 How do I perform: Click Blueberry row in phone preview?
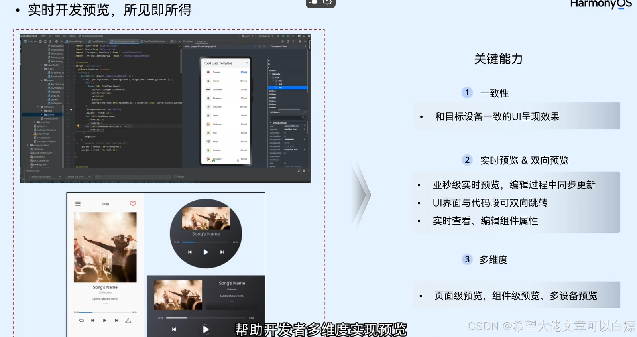226,98
